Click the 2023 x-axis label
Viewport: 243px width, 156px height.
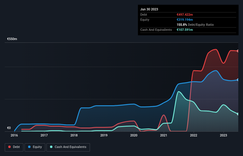(223, 135)
